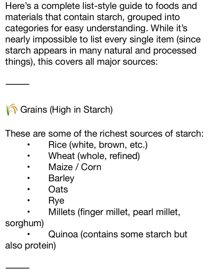This screenshot has height=280, width=210.
Task: Select the "Maize / Corn" entry
Action: (75, 167)
